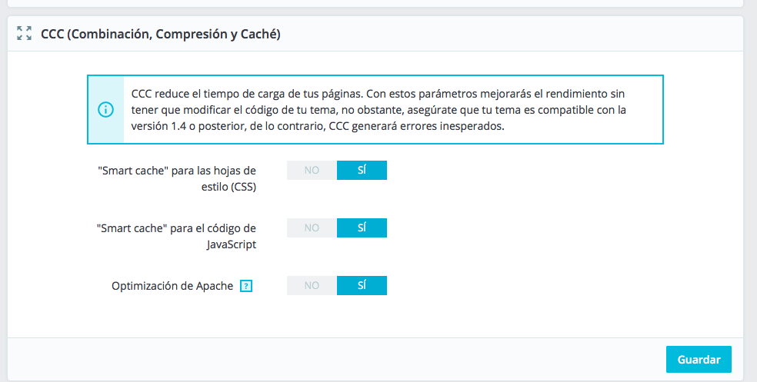Enable smart cache for JavaScript code
The height and width of the screenshot is (382, 757).
(x=362, y=228)
